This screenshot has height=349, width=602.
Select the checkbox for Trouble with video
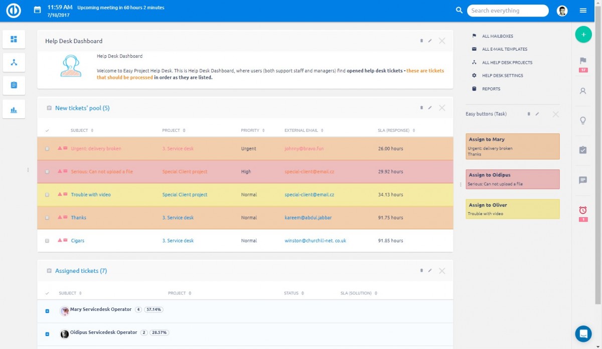(47, 195)
